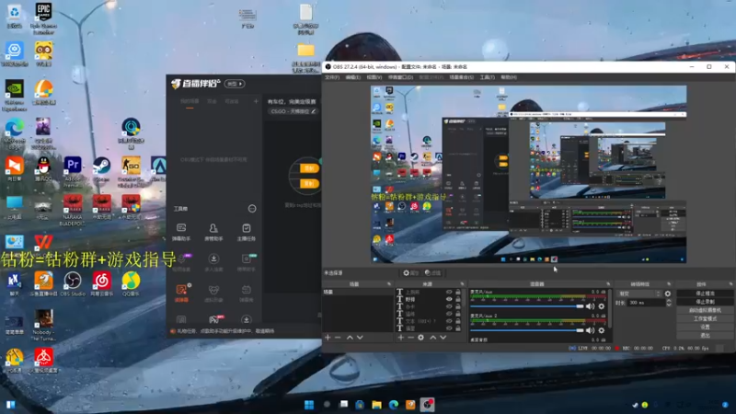Screen dimensions: 736x414
Task: Open source properties gear in Sources dock
Action: (421, 337)
